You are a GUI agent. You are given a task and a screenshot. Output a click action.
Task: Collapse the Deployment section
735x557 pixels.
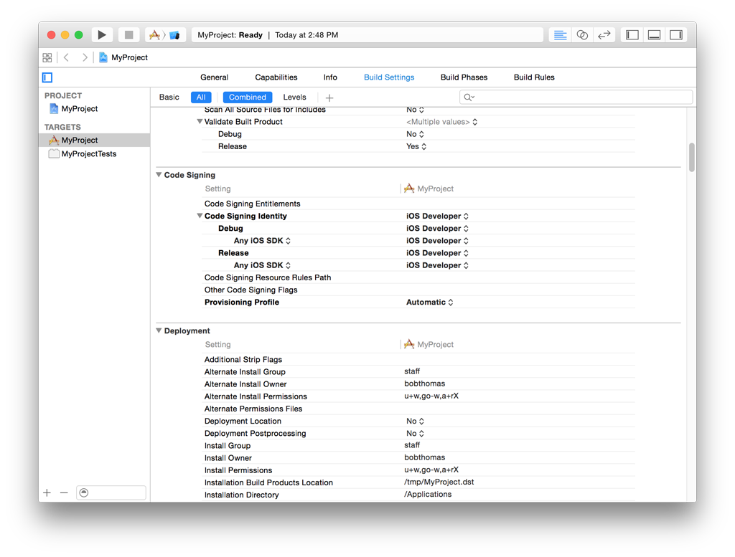(159, 331)
